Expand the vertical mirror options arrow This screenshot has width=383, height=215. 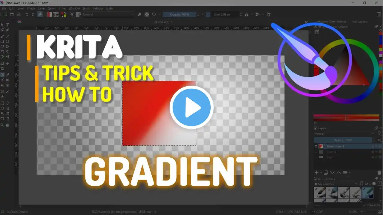[x=263, y=14]
